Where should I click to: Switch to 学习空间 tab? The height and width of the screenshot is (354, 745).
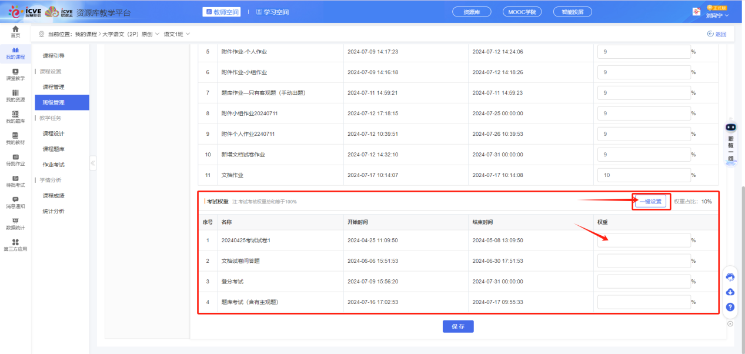pos(272,12)
